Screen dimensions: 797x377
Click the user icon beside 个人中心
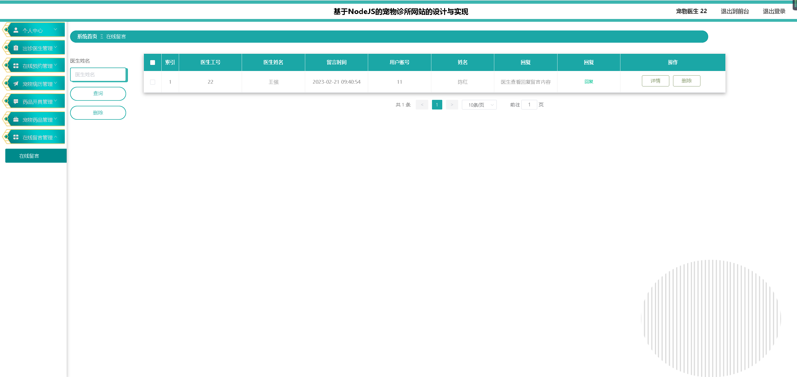pyautogui.click(x=16, y=30)
